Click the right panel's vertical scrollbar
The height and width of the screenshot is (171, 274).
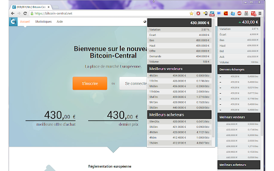262,77
